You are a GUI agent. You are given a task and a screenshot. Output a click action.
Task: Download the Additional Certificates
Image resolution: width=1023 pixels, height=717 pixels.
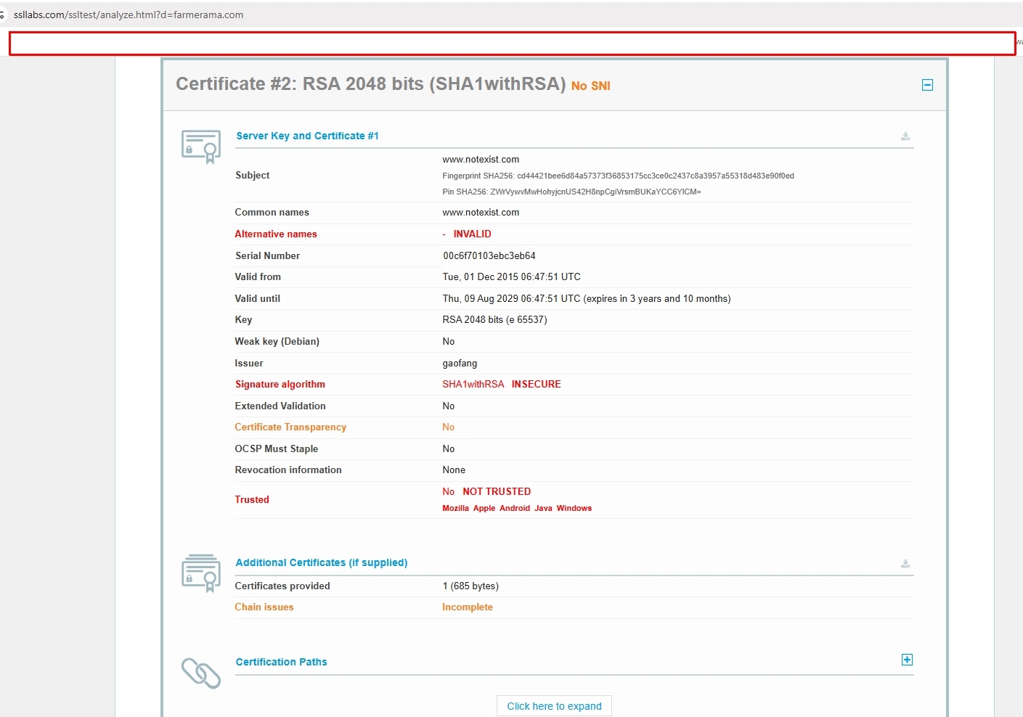point(905,564)
